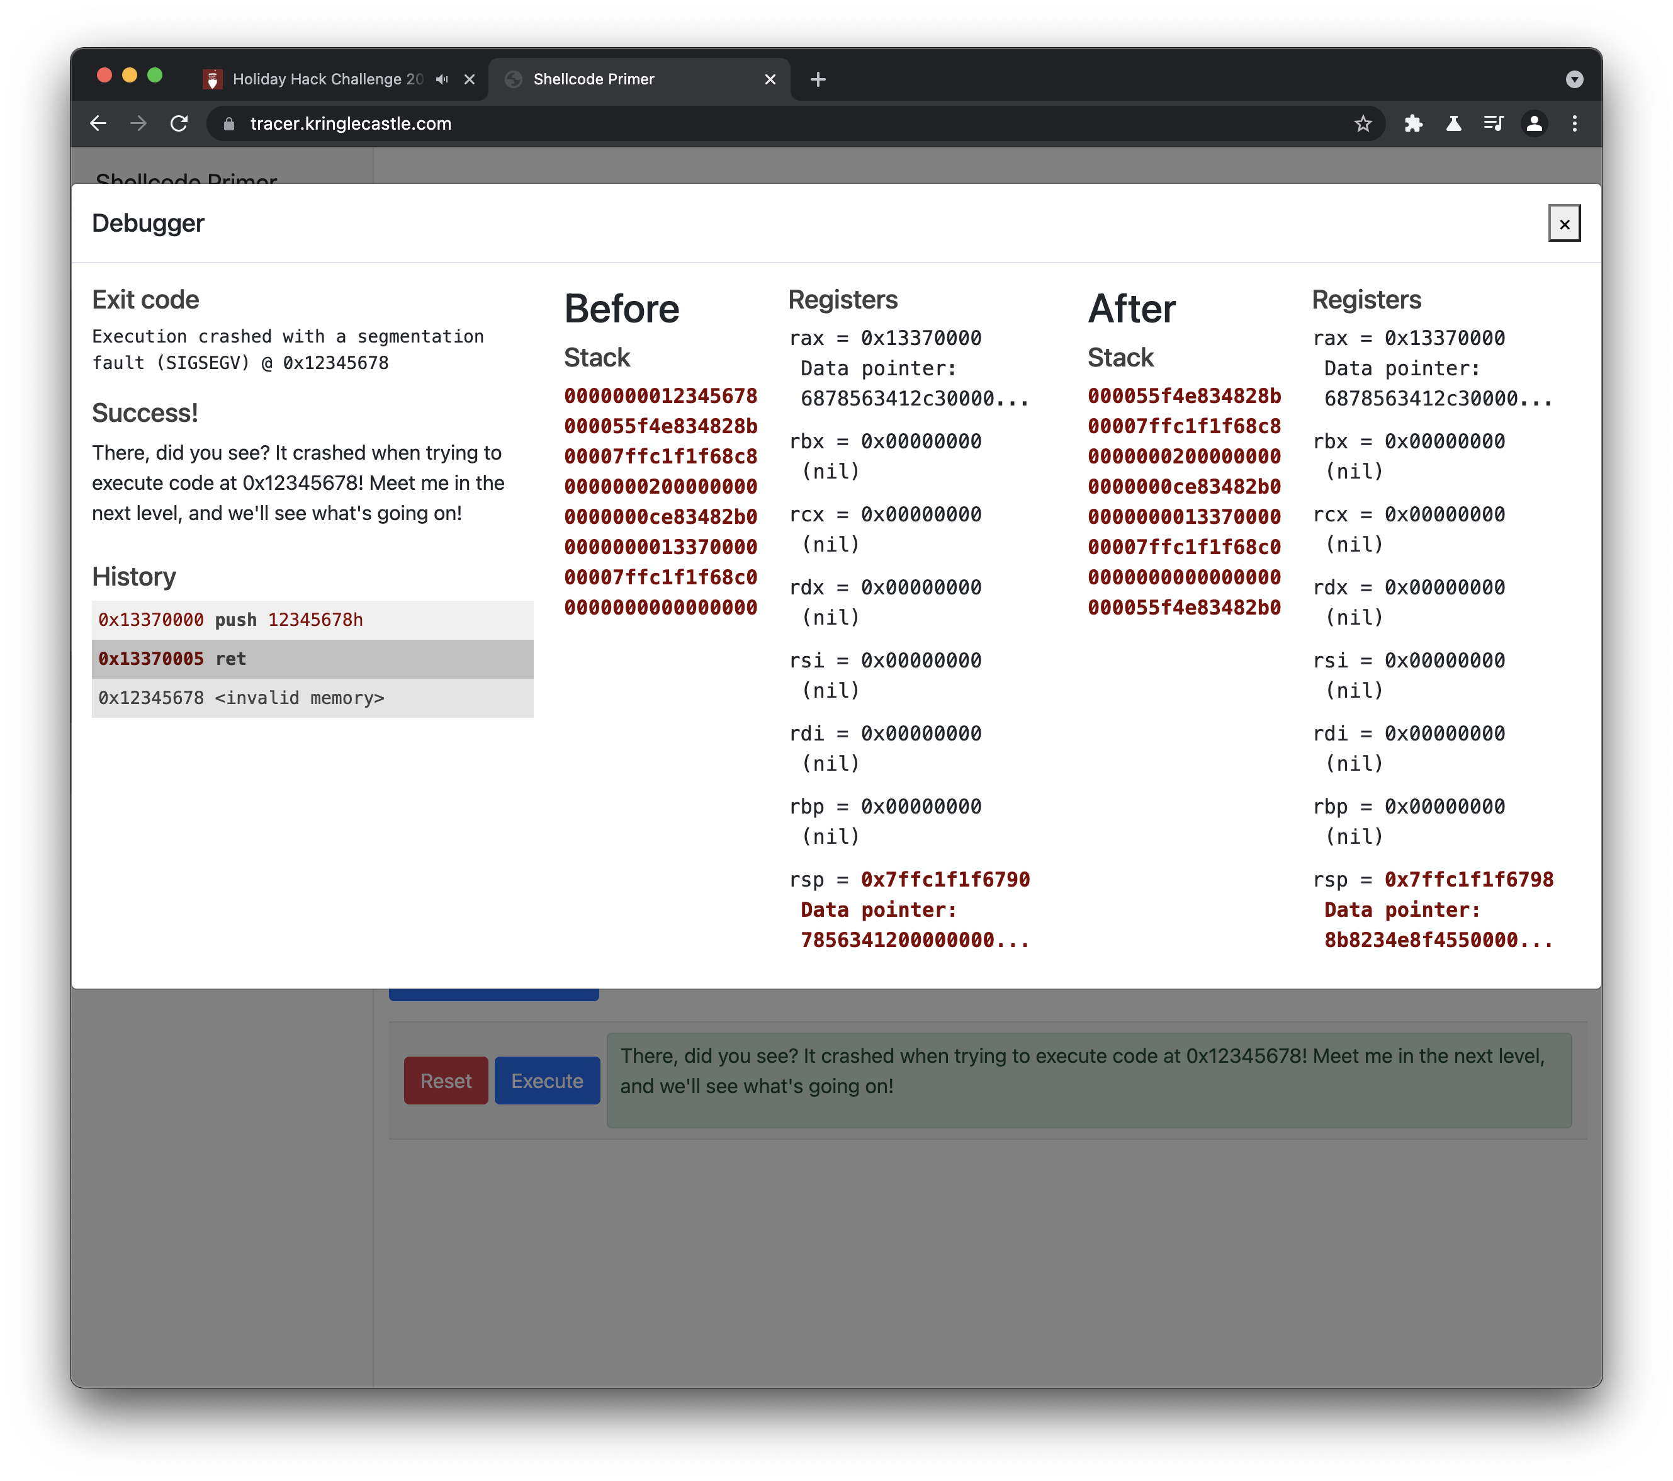Click Before data pointer 7856341200000000...
Screen dimensions: 1673x1481
click(915, 940)
